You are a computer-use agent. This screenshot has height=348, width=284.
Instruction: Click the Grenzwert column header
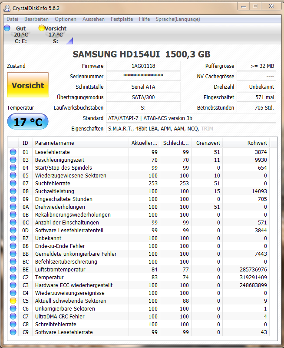[207, 143]
